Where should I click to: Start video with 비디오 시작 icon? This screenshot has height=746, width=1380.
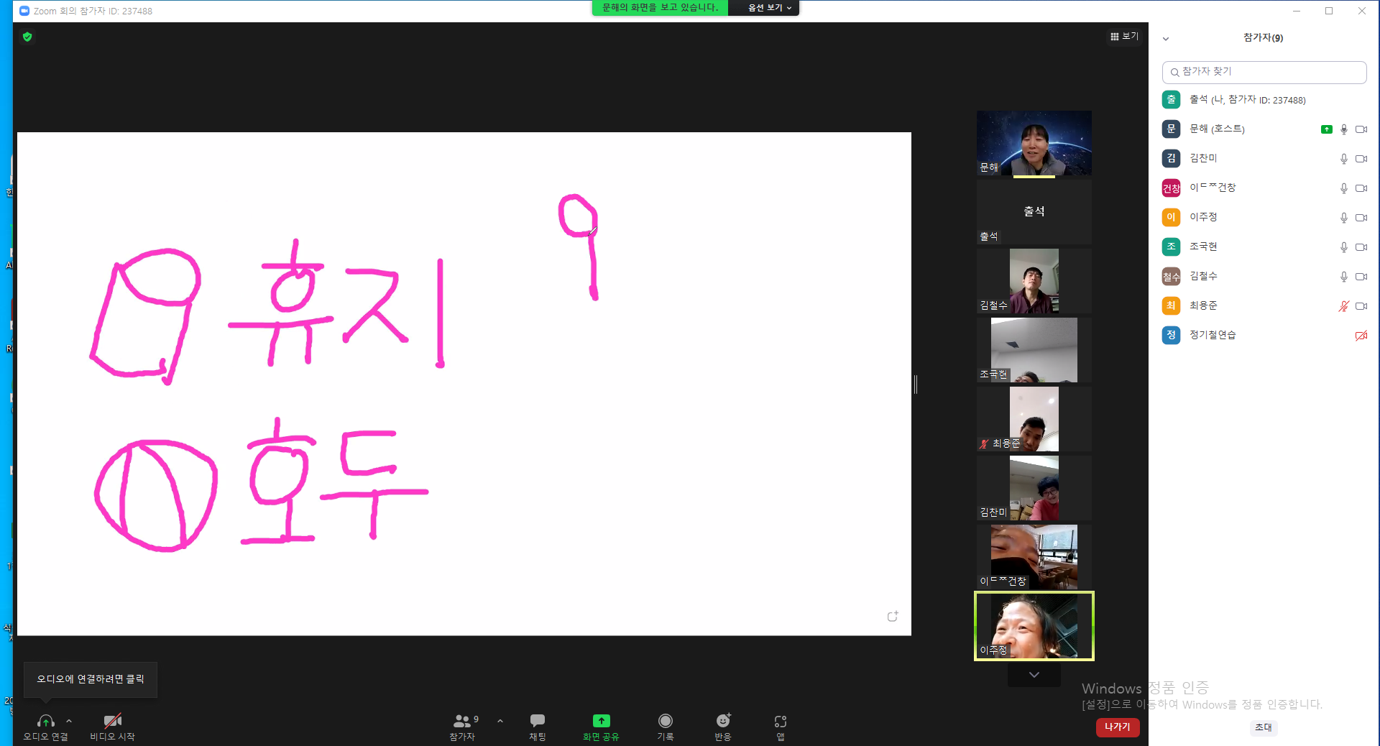(x=113, y=721)
